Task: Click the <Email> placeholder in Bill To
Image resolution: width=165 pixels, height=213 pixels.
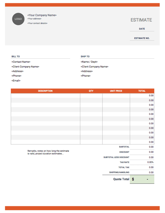Action: 16,81
